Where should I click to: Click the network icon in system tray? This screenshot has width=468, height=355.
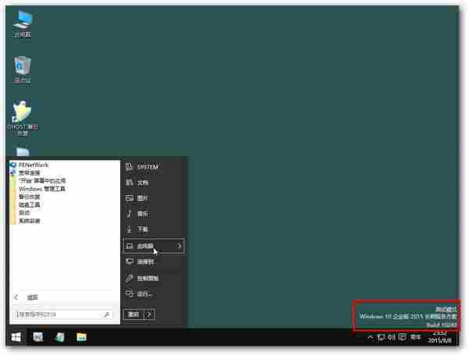pyautogui.click(x=381, y=337)
